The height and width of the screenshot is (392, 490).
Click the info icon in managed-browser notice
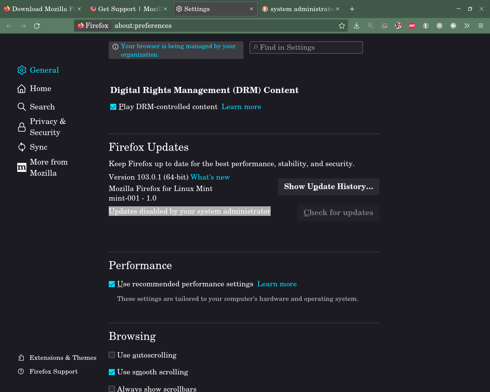116,47
